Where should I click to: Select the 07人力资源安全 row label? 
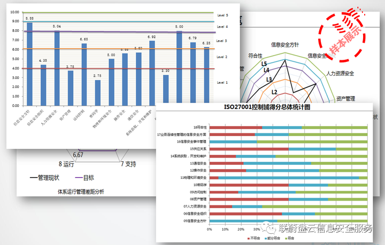point(195,207)
